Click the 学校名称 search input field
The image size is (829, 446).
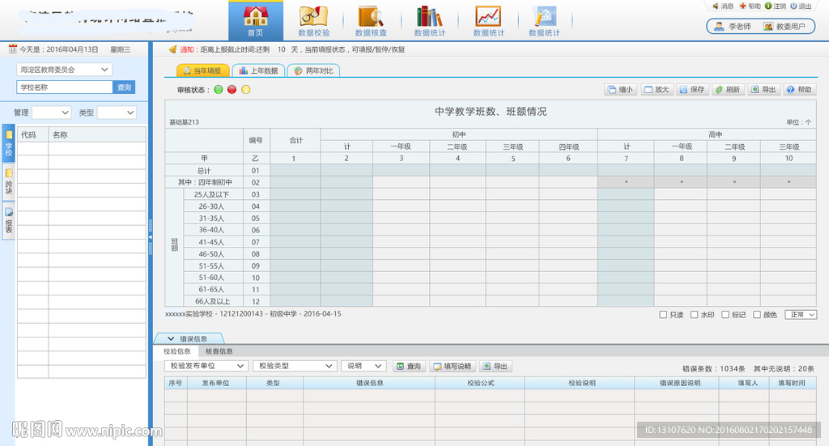coord(64,87)
